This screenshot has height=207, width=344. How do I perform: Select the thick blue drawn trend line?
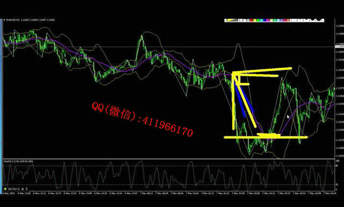point(246,100)
